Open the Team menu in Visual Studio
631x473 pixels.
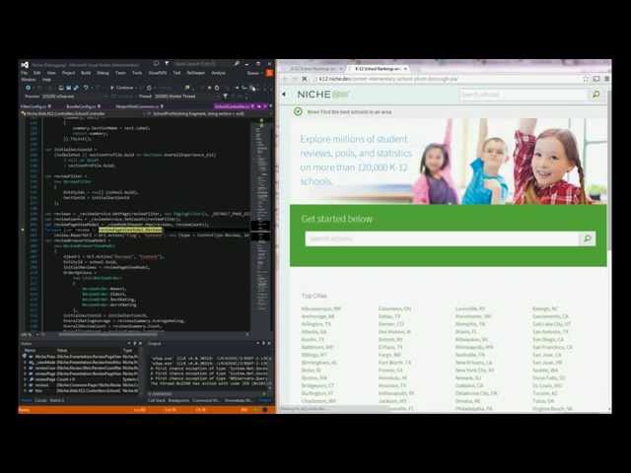[120, 73]
